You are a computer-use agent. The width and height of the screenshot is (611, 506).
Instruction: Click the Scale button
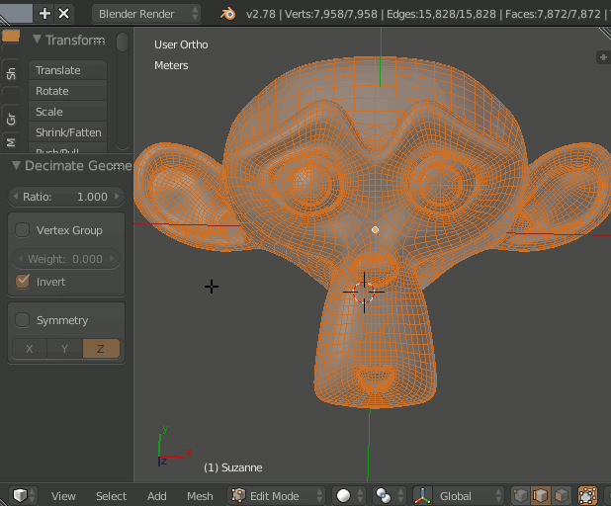pyautogui.click(x=68, y=112)
